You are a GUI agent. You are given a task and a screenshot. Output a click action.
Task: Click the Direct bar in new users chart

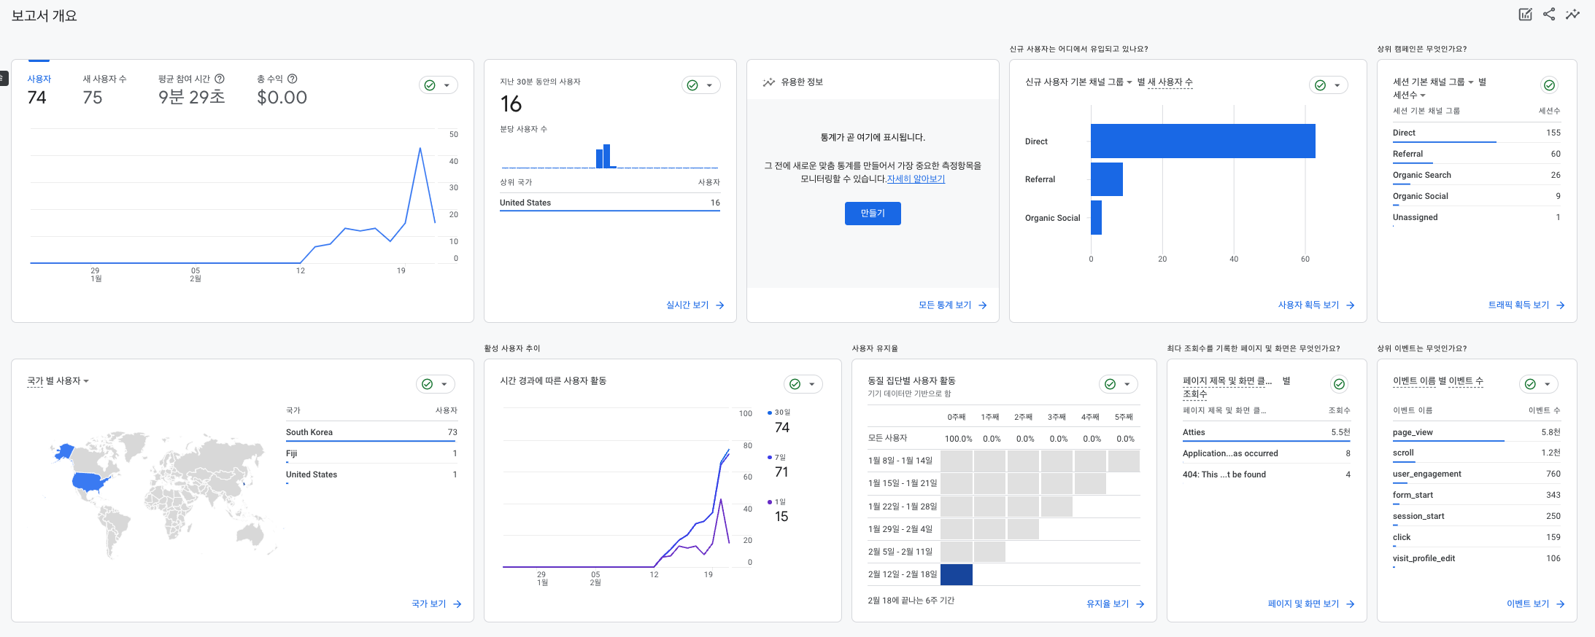[x=1202, y=141]
